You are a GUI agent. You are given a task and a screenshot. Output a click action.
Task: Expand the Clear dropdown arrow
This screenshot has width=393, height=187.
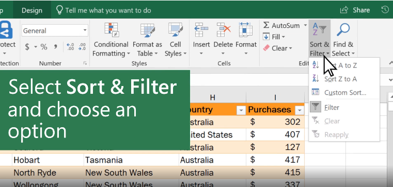pyautogui.click(x=290, y=48)
